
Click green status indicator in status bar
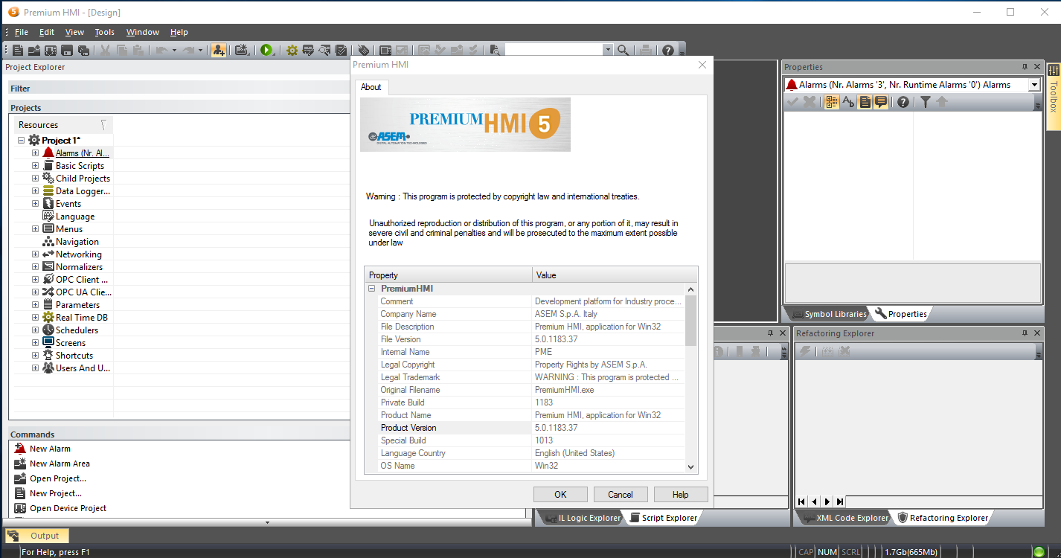[x=1039, y=551]
